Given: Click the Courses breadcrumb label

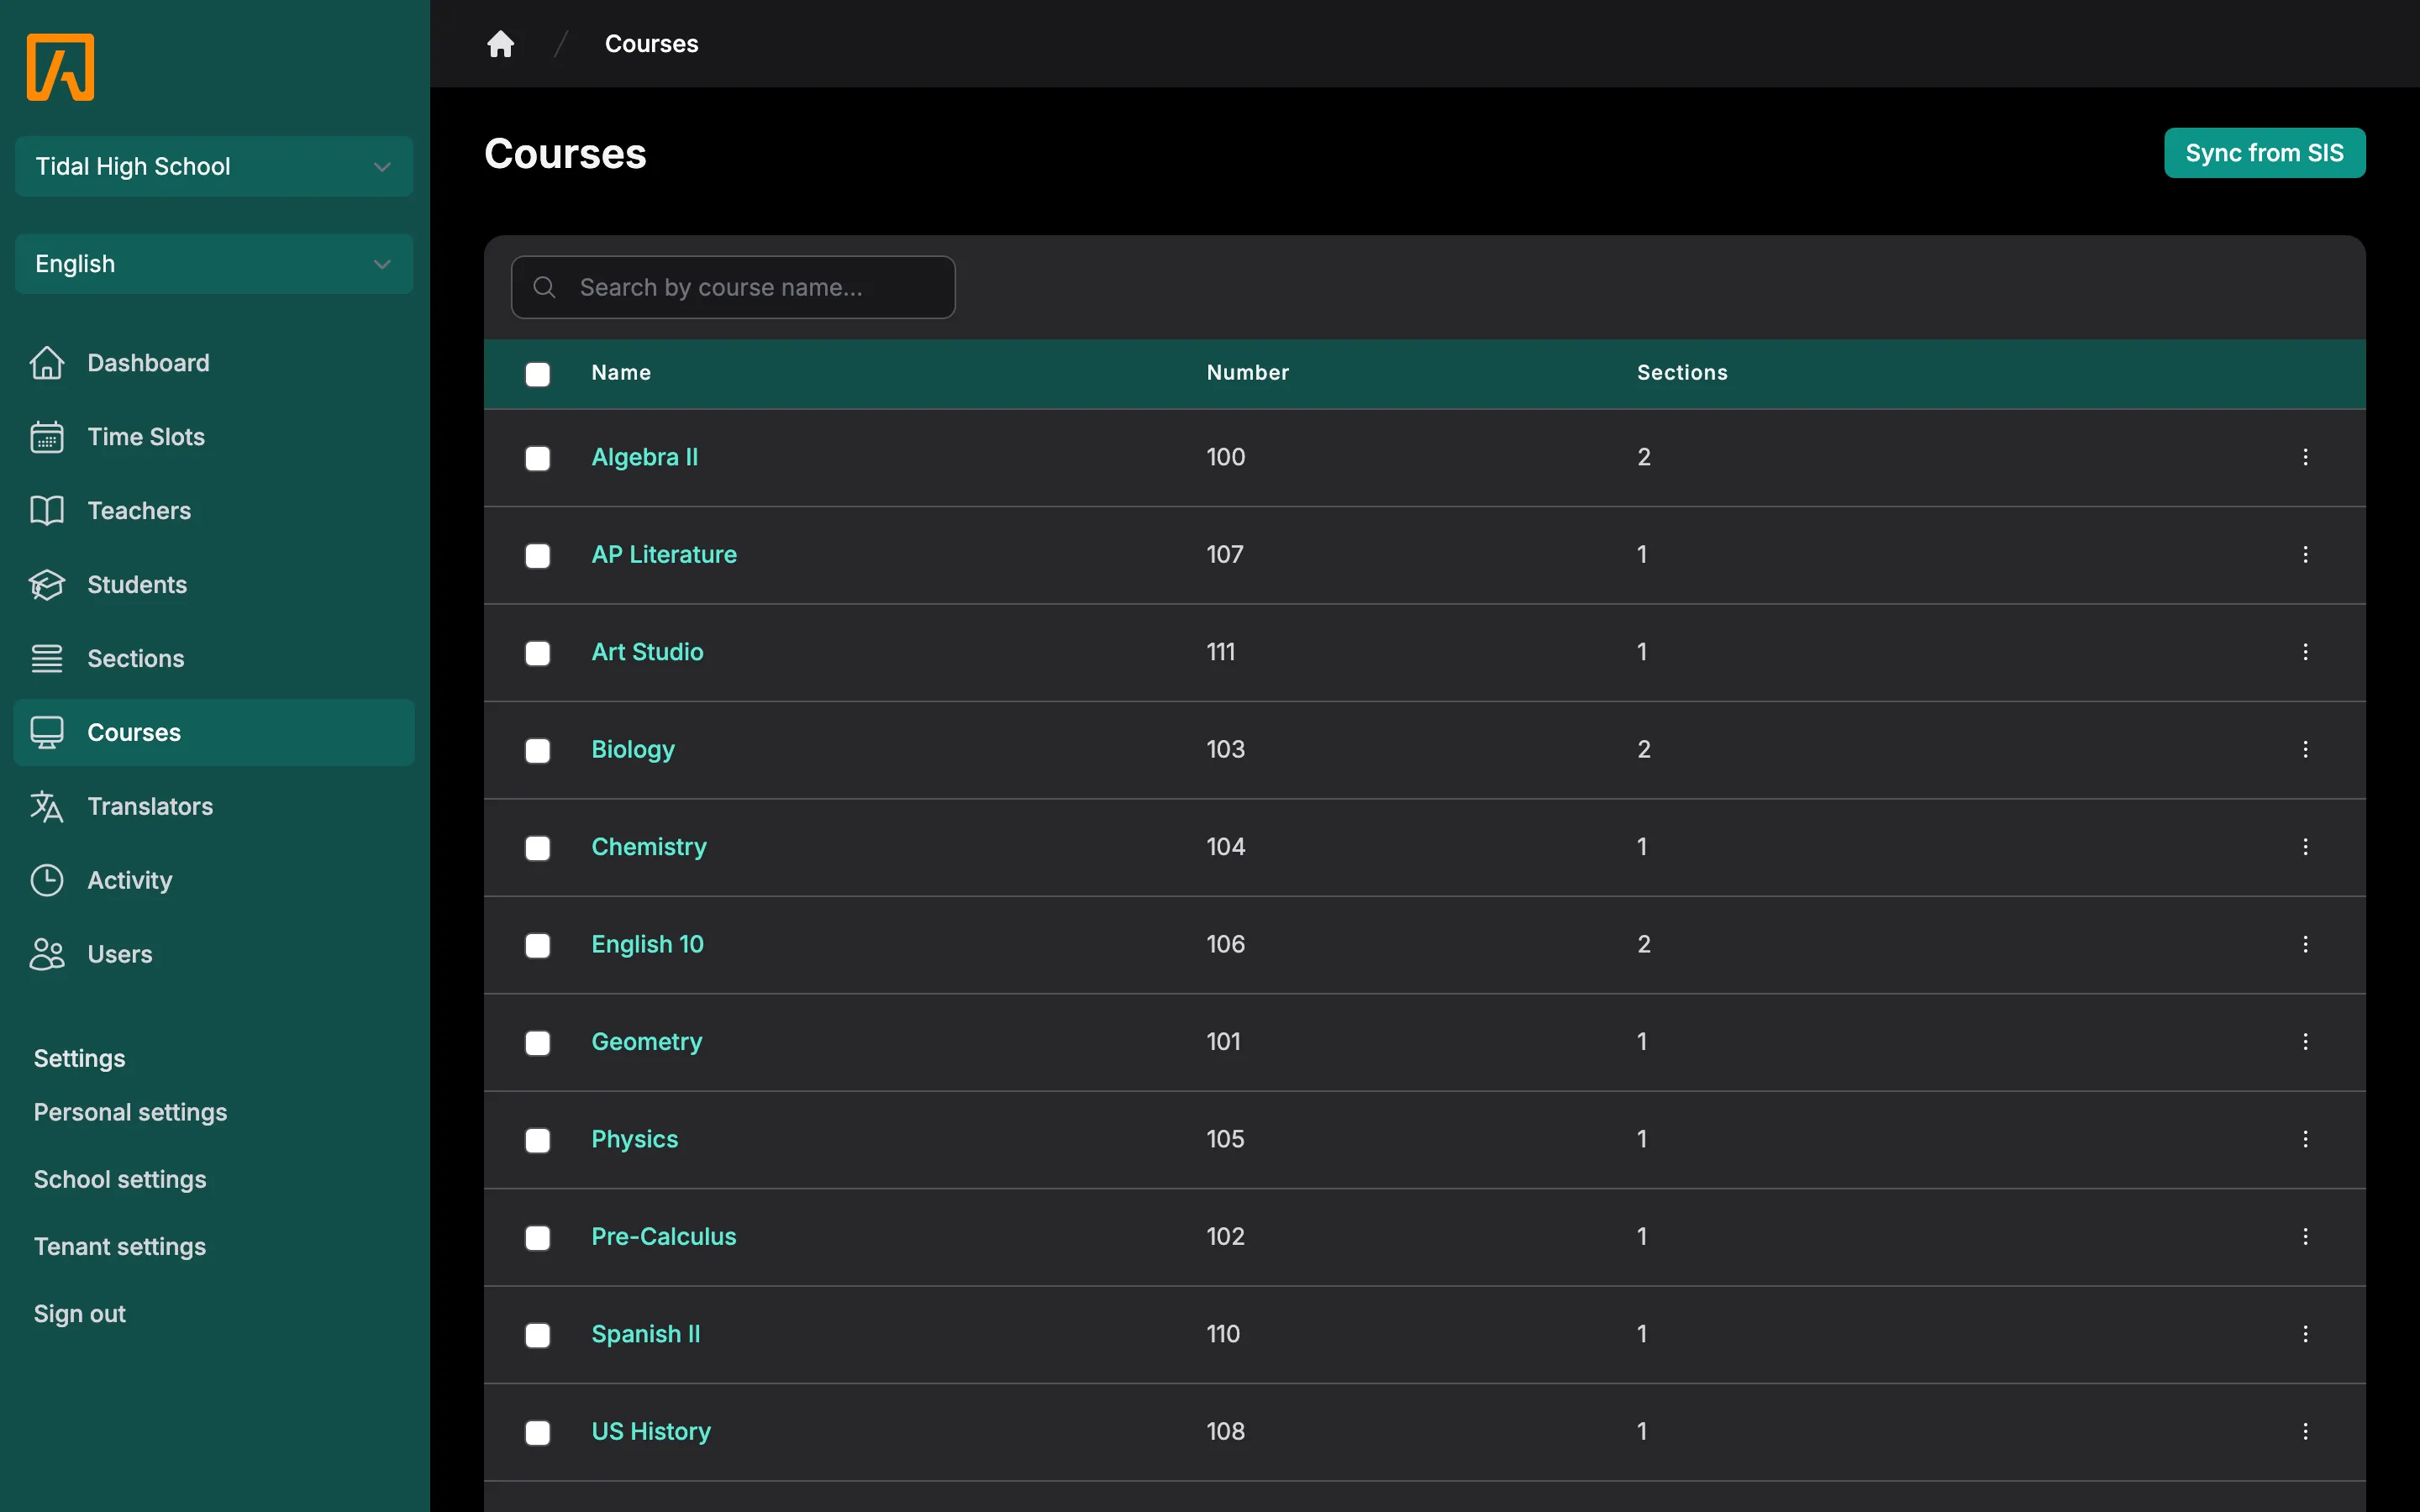Looking at the screenshot, I should coord(651,43).
